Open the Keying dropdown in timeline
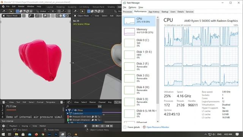 pyautogui.click(x=26, y=126)
